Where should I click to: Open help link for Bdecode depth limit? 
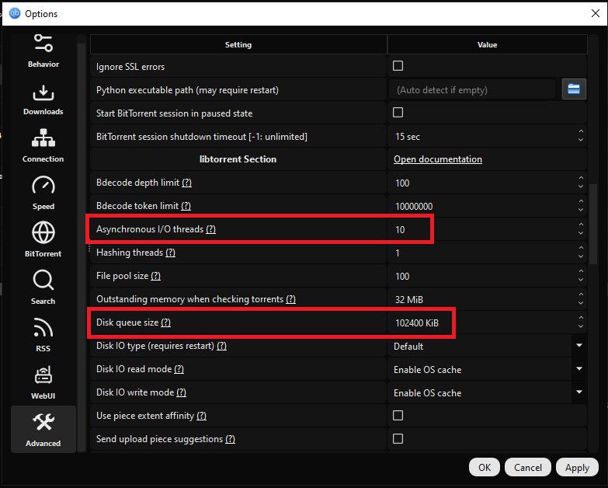coord(186,183)
